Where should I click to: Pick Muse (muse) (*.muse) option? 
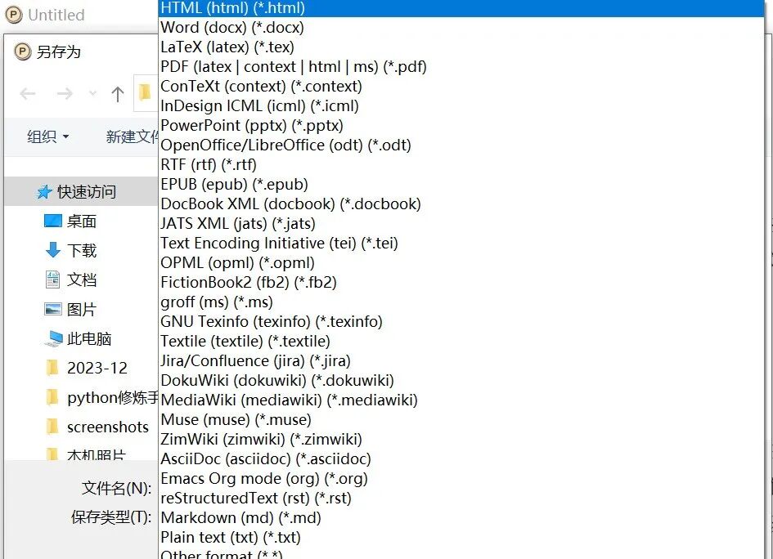pyautogui.click(x=461, y=419)
